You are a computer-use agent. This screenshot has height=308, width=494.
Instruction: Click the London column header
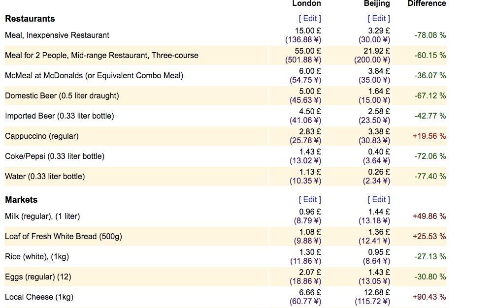[x=306, y=3]
